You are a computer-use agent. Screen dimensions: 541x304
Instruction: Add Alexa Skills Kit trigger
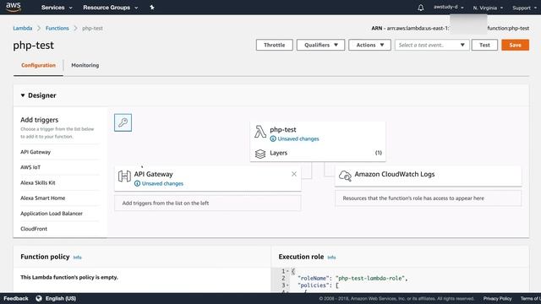pos(37,182)
